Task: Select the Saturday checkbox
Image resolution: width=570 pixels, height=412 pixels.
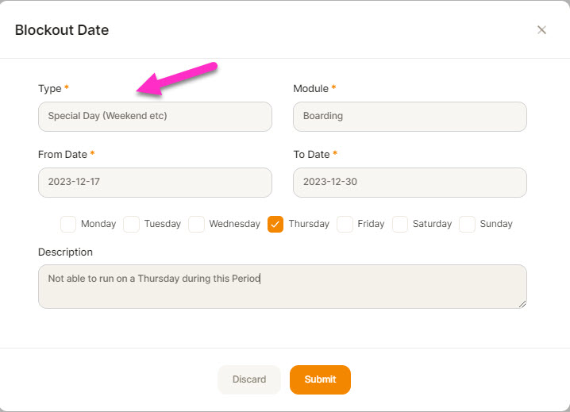Action: click(x=400, y=224)
